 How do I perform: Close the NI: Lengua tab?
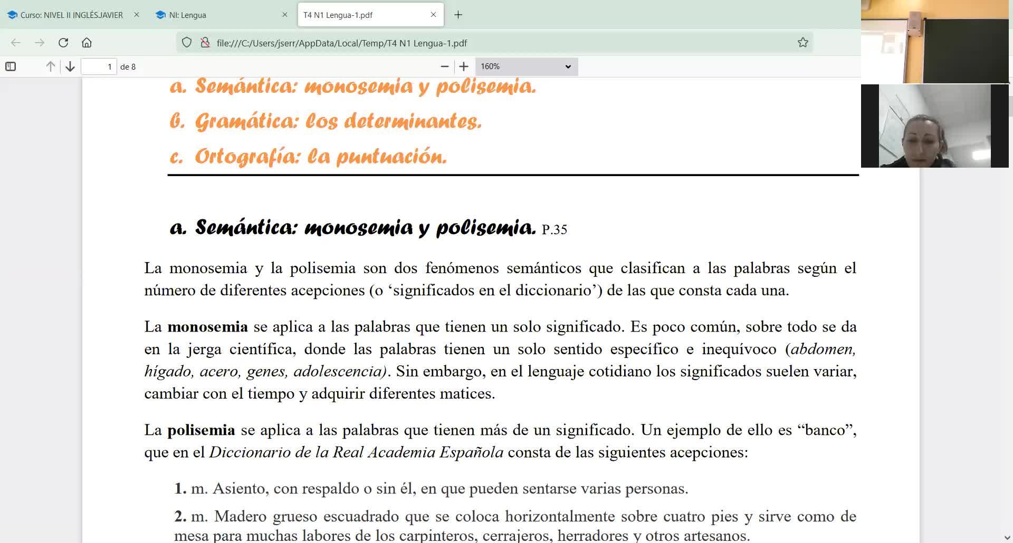tap(285, 15)
